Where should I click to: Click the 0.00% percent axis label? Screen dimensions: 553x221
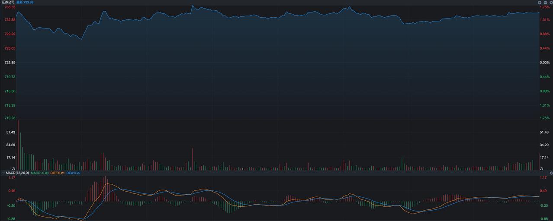544,63
